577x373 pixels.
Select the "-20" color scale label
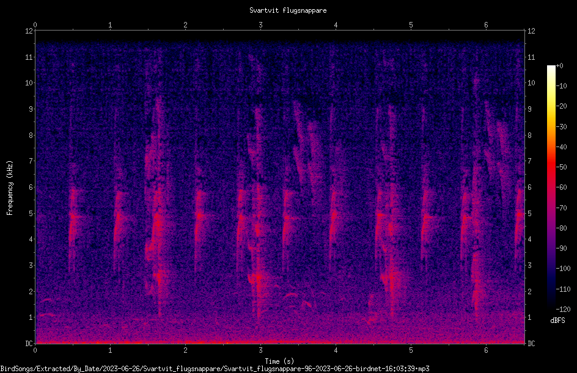[562, 106]
